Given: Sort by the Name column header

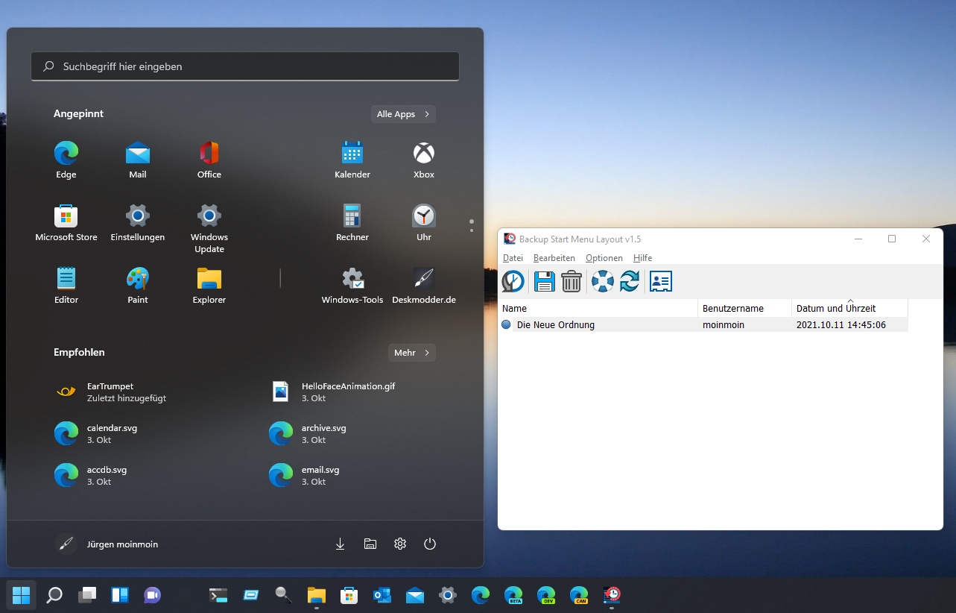Looking at the screenshot, I should tap(598, 308).
